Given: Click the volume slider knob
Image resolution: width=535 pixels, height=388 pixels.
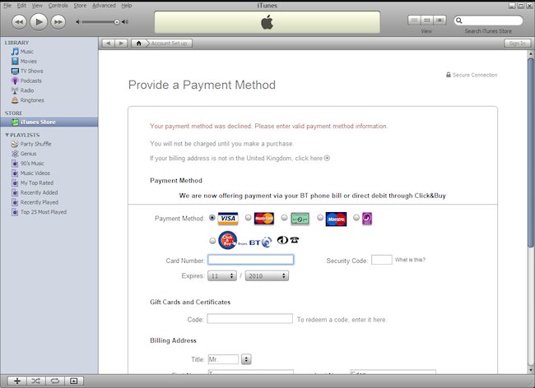Looking at the screenshot, I should (x=117, y=22).
